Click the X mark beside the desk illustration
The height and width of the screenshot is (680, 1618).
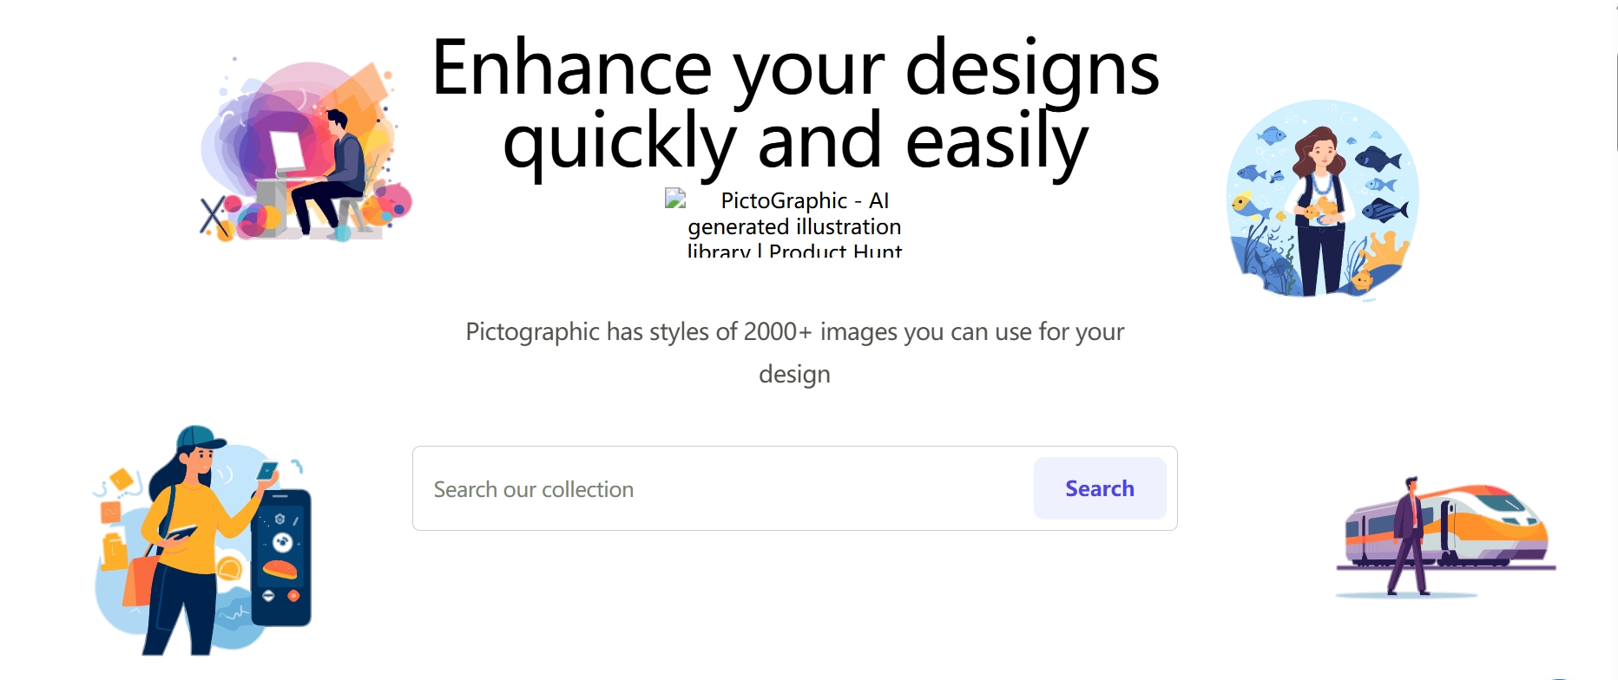[x=213, y=216]
